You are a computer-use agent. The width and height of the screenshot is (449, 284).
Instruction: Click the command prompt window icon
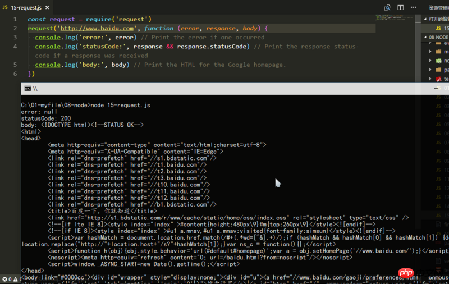(x=28, y=89)
